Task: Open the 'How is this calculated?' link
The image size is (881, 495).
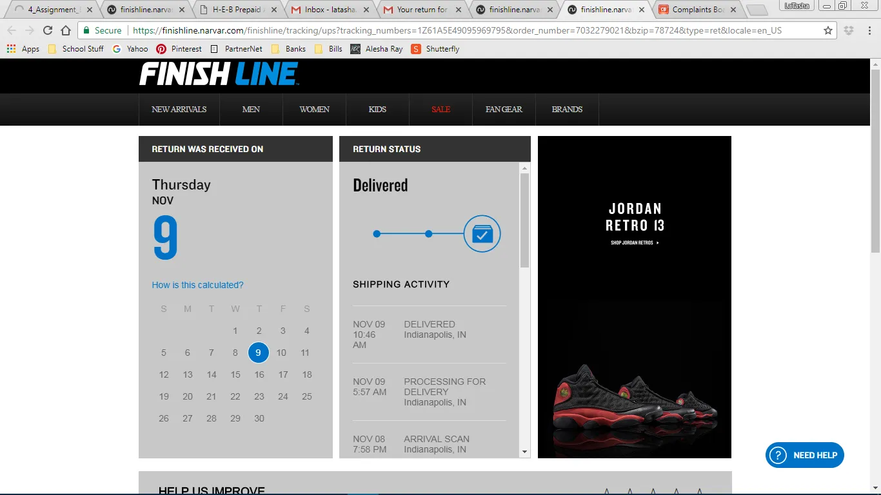Action: (197, 285)
